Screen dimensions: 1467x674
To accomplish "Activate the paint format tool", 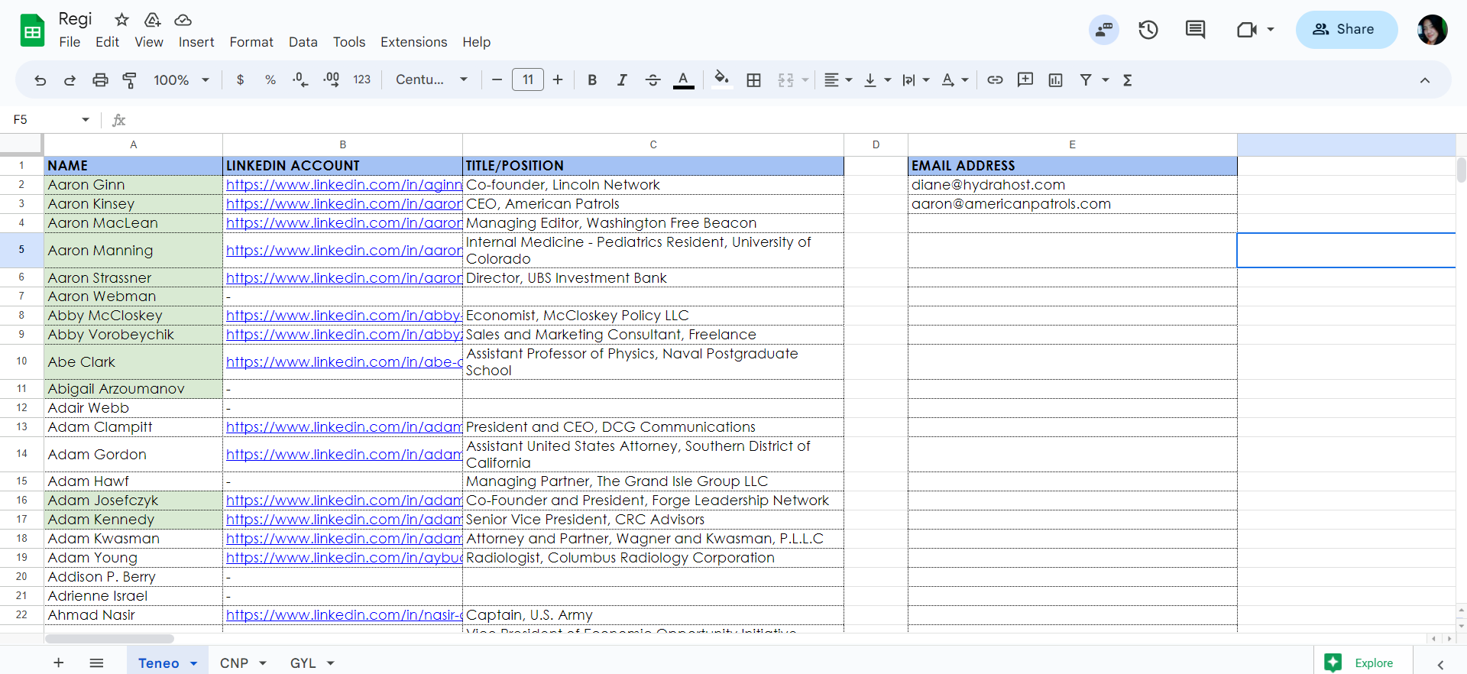I will tap(130, 80).
